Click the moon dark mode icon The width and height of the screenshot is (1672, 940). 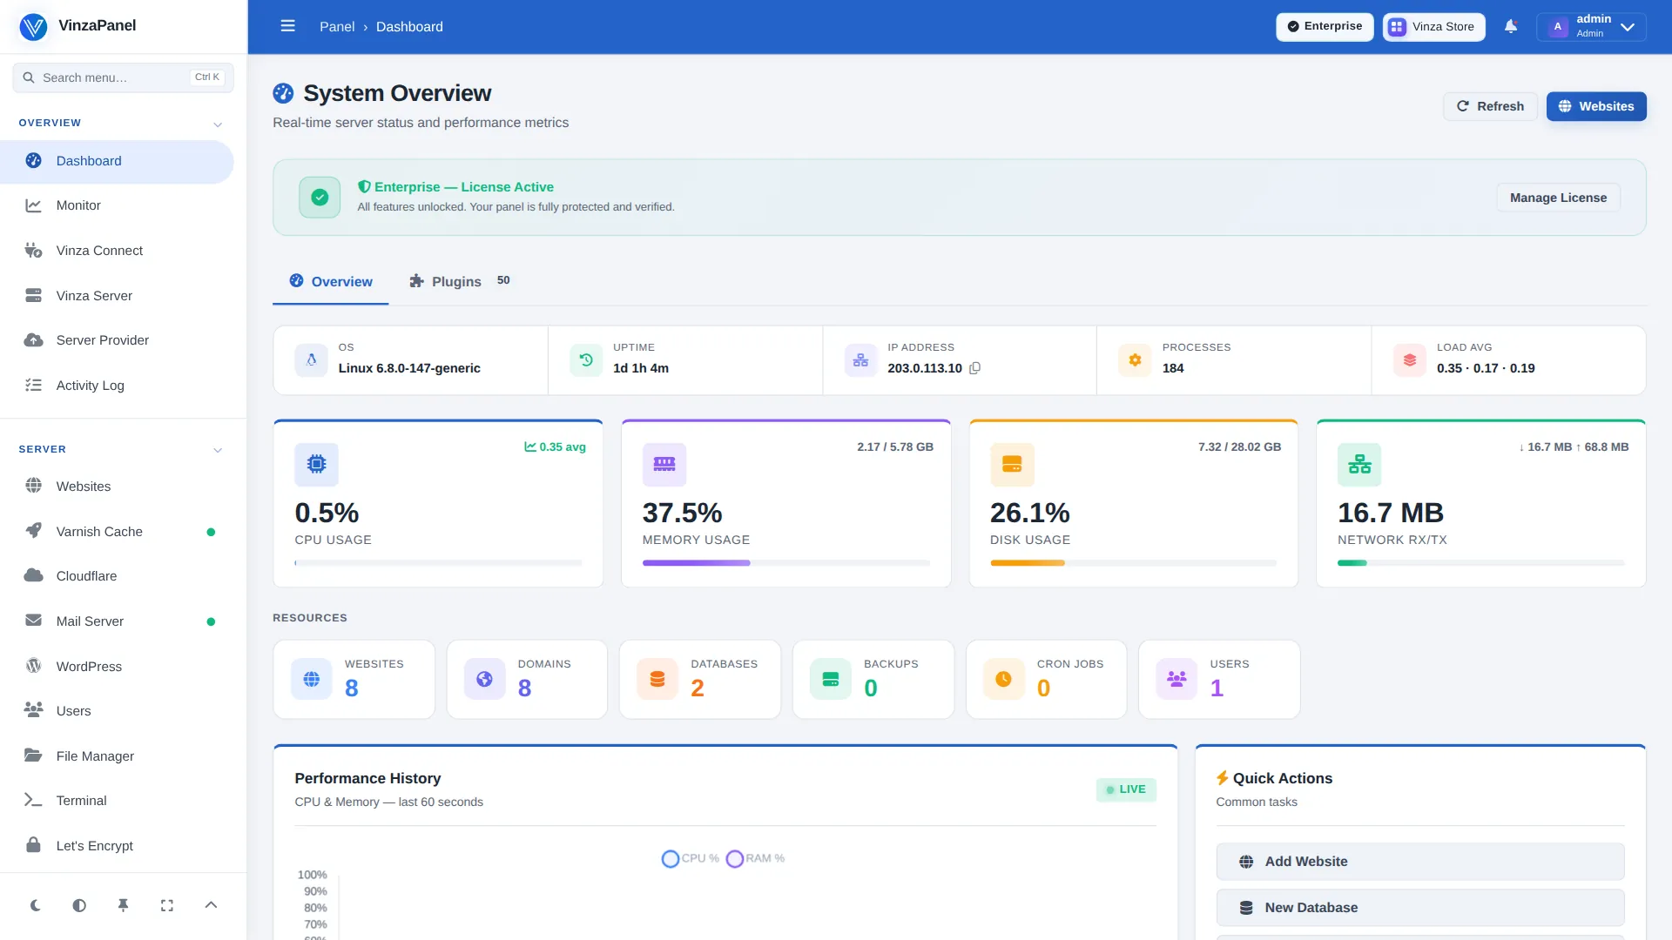point(36,905)
